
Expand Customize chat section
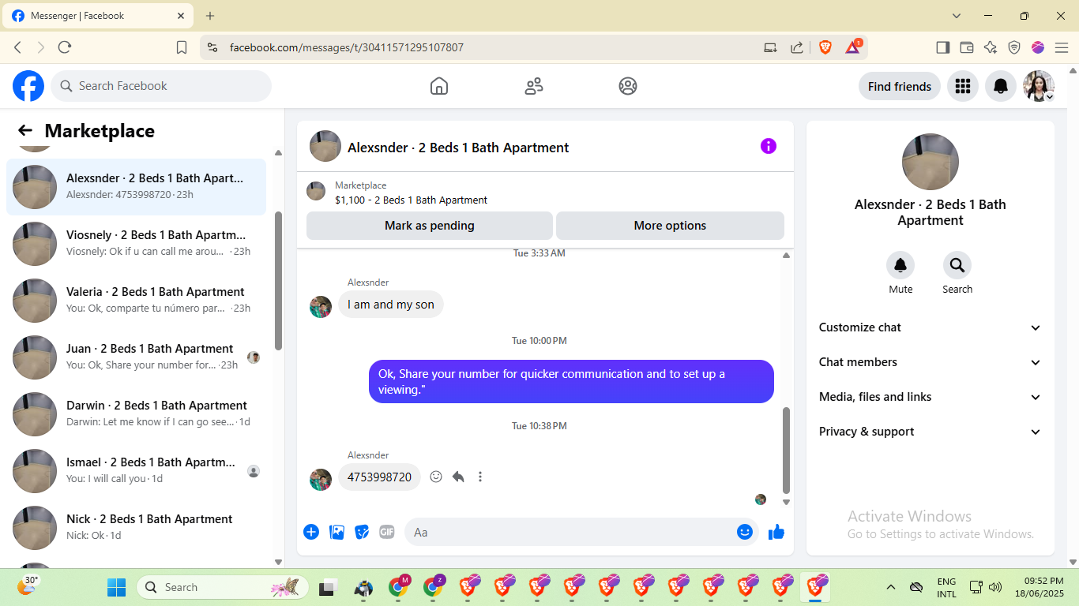pos(930,327)
